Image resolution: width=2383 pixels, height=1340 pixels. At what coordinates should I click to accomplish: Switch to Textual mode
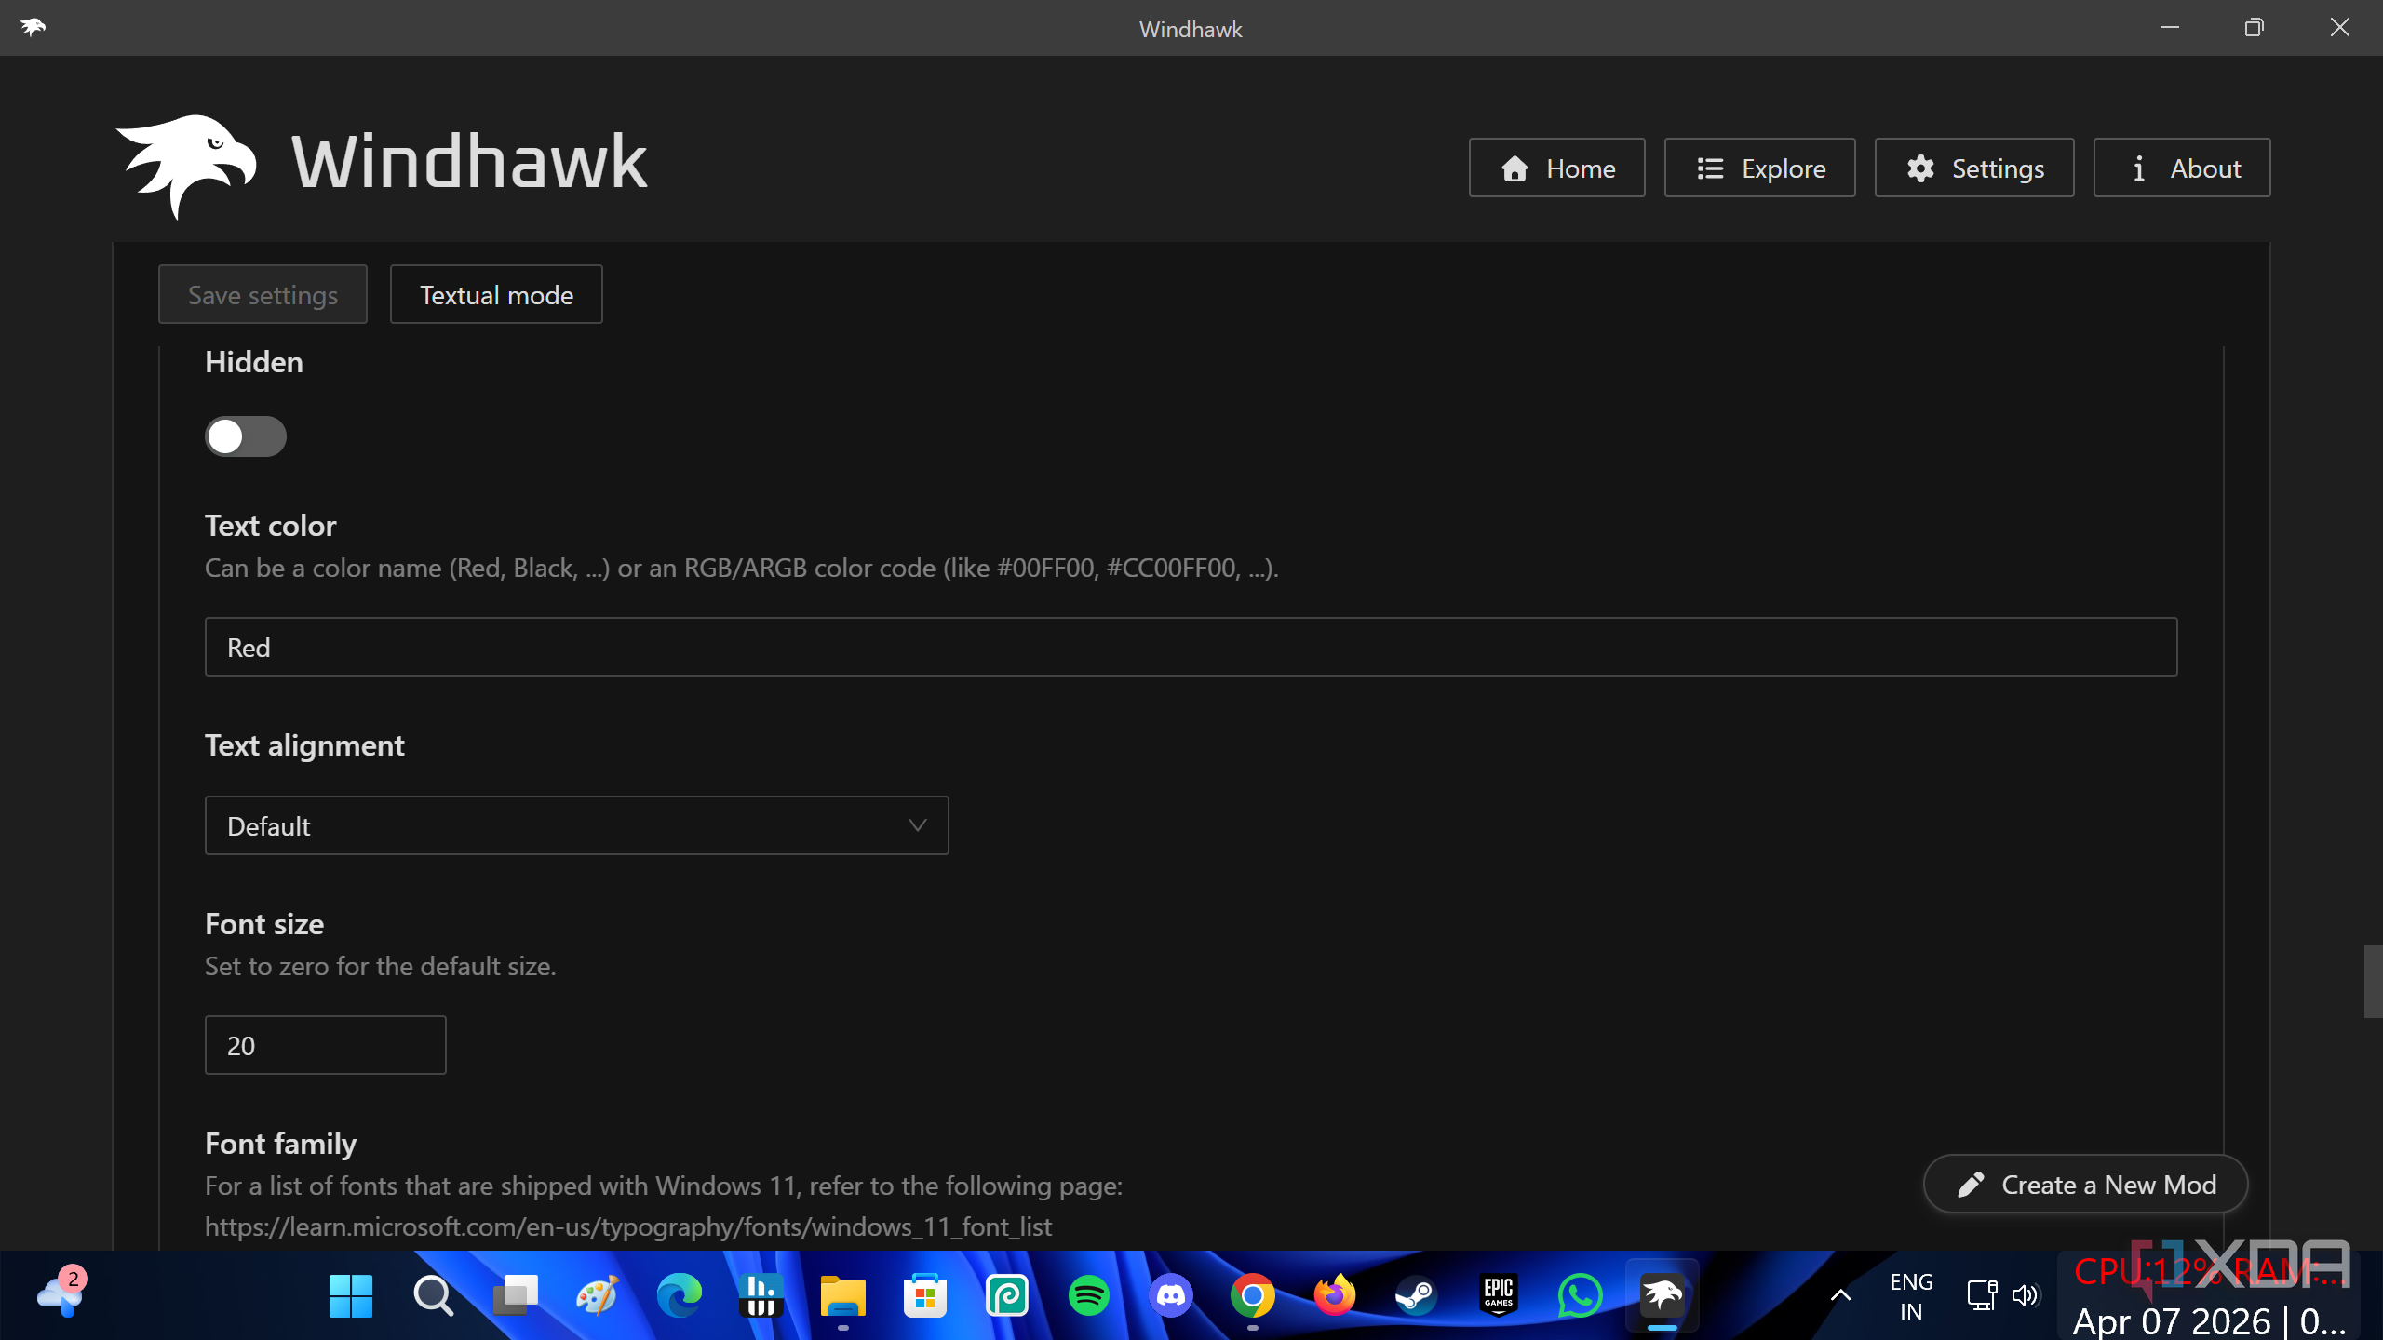496,295
